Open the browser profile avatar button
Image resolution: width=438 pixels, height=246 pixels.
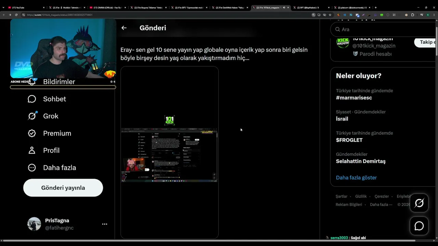(x=428, y=15)
